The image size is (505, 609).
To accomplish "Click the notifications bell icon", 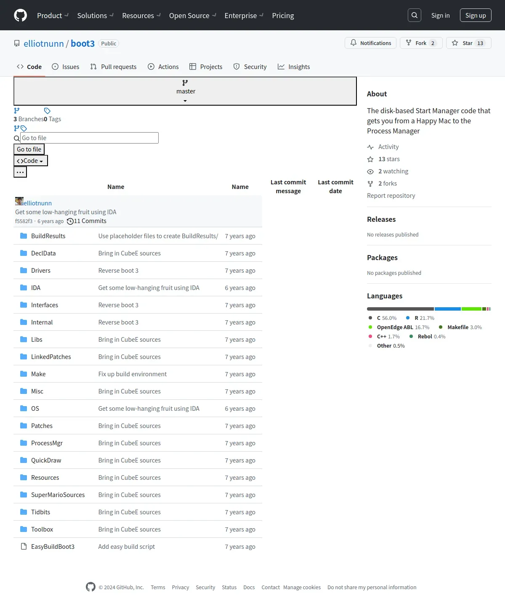I will pyautogui.click(x=353, y=43).
